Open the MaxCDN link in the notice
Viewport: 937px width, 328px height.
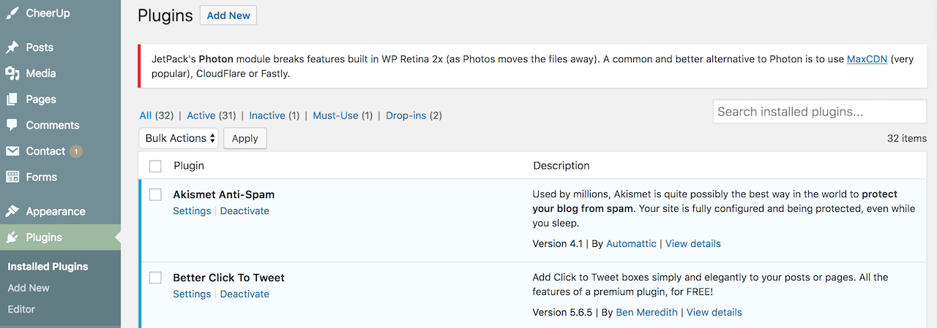(x=867, y=59)
